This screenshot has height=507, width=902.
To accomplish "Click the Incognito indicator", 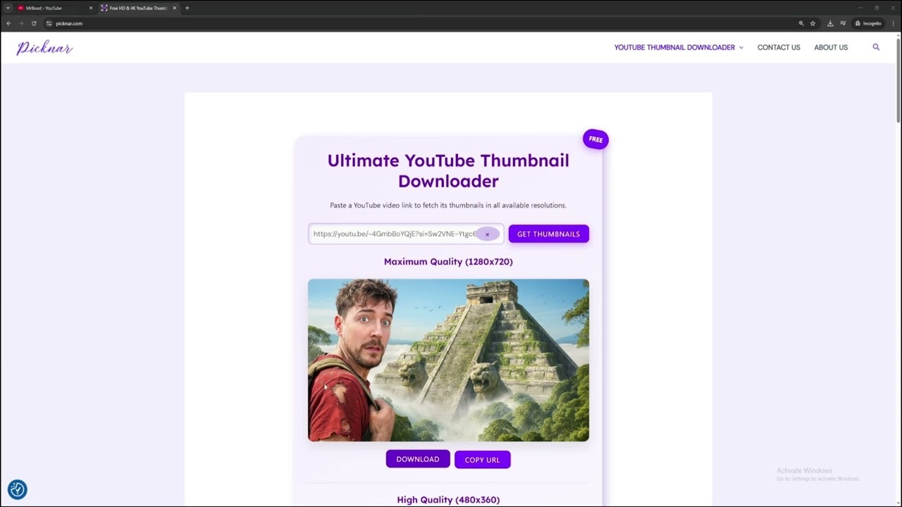I will [x=868, y=23].
